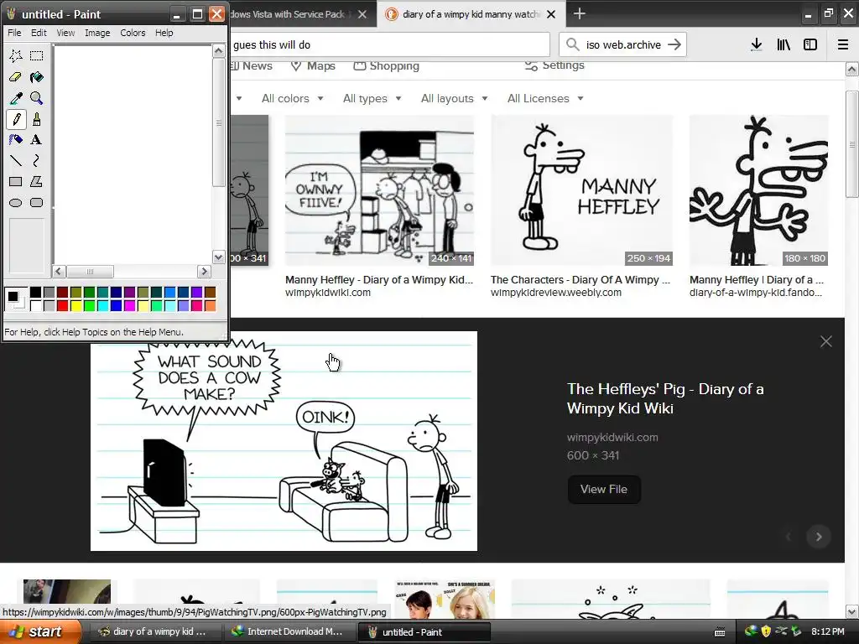Open the Settings dropdown on search page
Screen dimensions: 859x644
tap(554, 65)
